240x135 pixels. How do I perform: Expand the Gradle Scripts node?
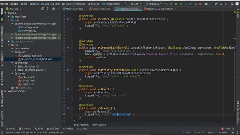tap(6, 91)
